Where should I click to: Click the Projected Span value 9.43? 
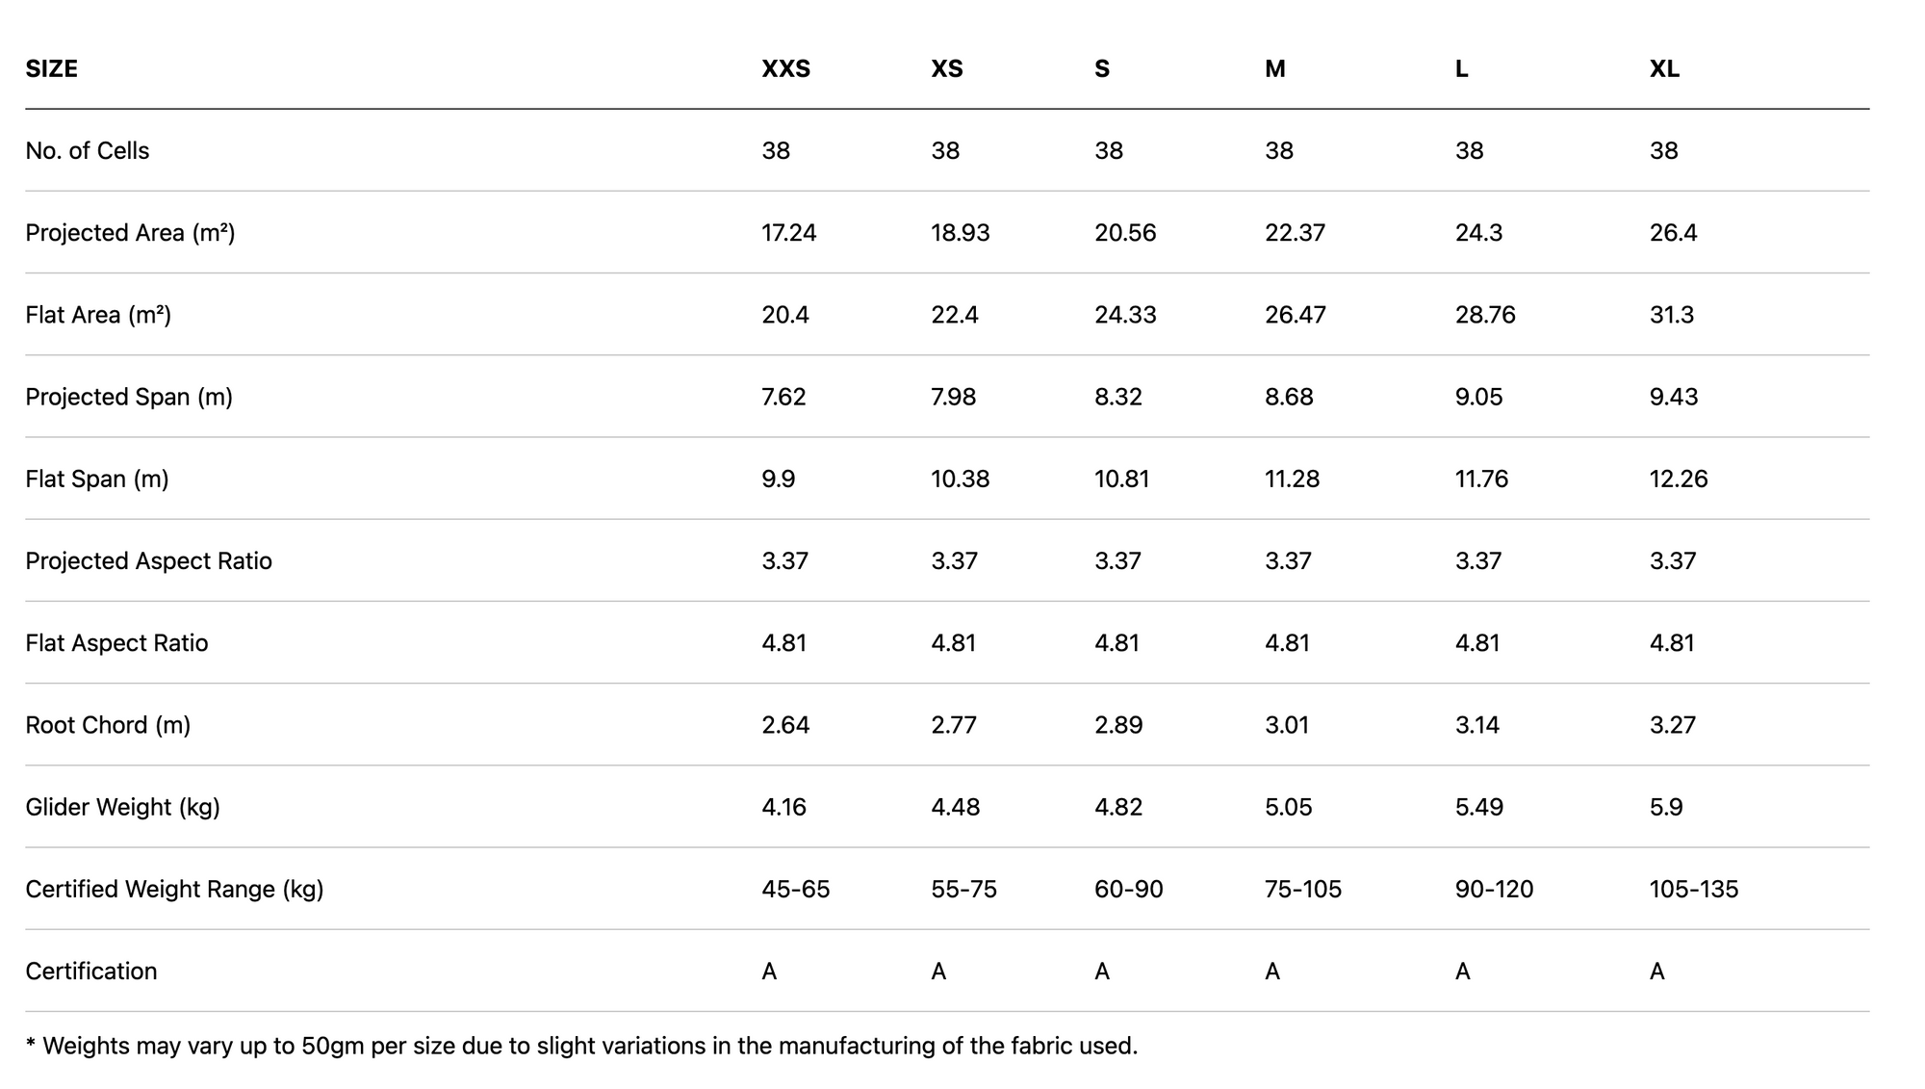(1673, 397)
